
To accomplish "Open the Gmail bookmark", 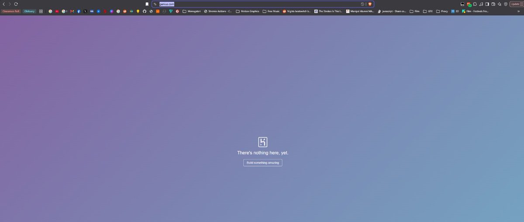I will click(x=72, y=11).
